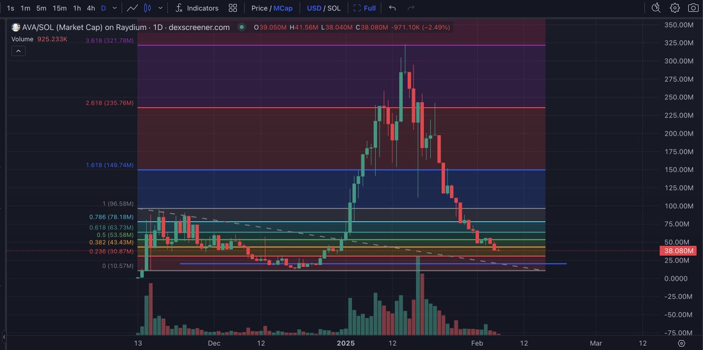Switch chart to line chart style
The height and width of the screenshot is (350, 703).
pyautogui.click(x=132, y=8)
